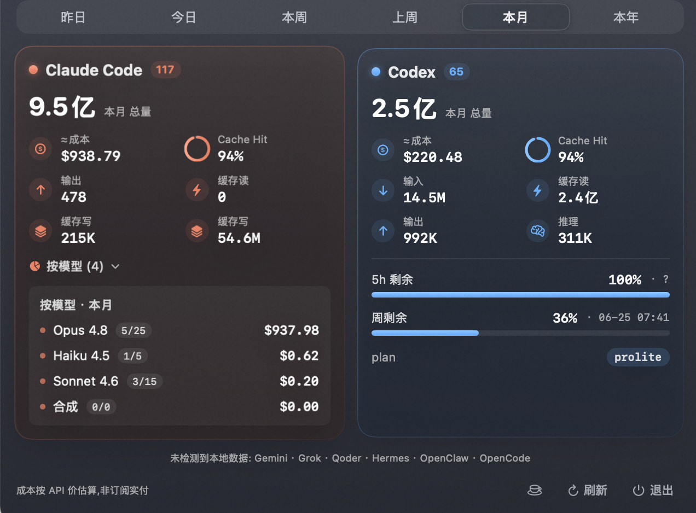Click the Claude Code cost dollar icon
Viewport: 696px width, 513px height.
[x=40, y=148]
